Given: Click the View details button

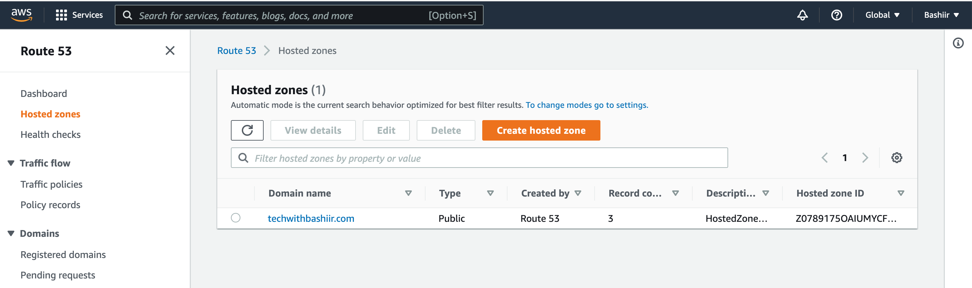Looking at the screenshot, I should click(x=313, y=130).
